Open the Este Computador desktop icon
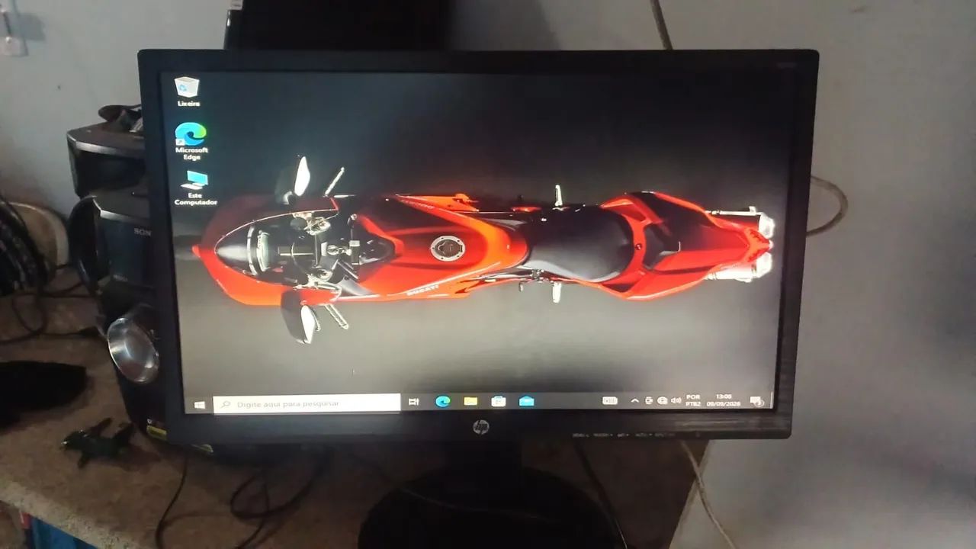The height and width of the screenshot is (549, 976). point(195,188)
